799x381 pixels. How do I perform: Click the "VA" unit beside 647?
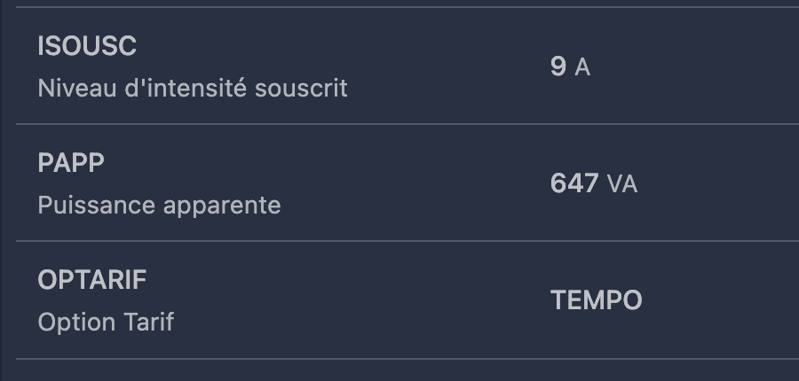tap(622, 184)
